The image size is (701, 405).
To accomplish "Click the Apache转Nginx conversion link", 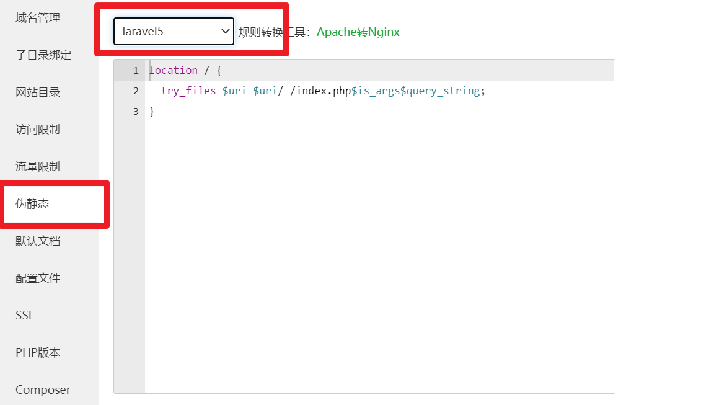I will (x=358, y=32).
